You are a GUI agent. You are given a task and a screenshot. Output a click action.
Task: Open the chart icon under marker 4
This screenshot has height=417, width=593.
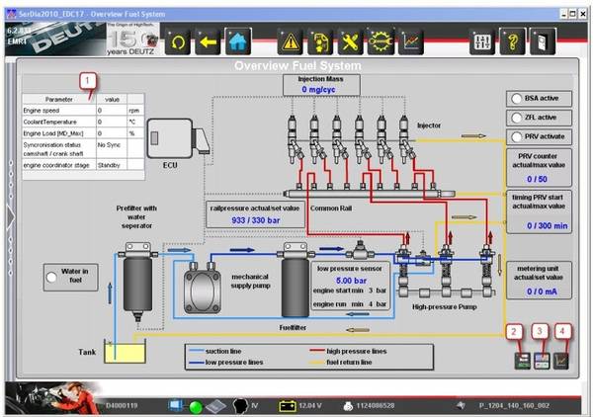[563, 361]
